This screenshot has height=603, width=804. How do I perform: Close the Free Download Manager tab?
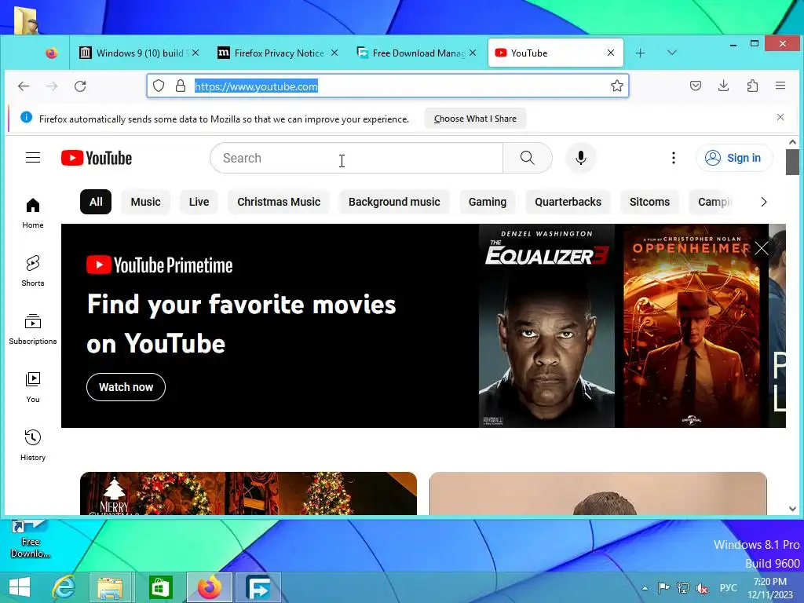pyautogui.click(x=473, y=53)
